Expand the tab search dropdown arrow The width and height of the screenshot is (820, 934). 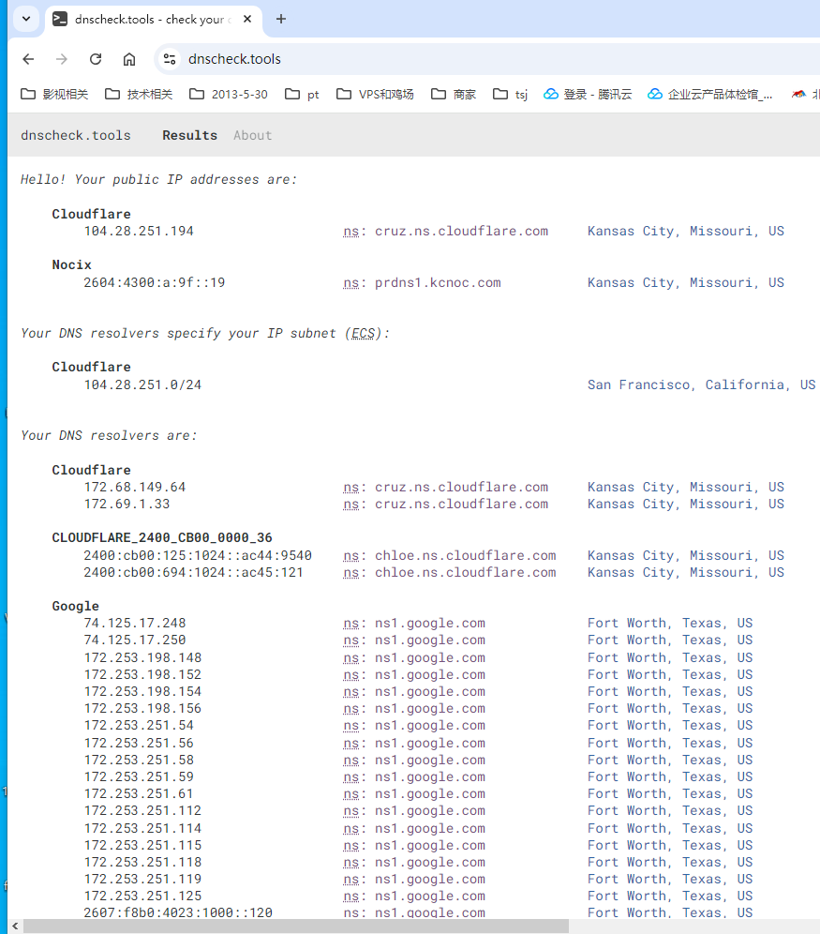tap(26, 19)
